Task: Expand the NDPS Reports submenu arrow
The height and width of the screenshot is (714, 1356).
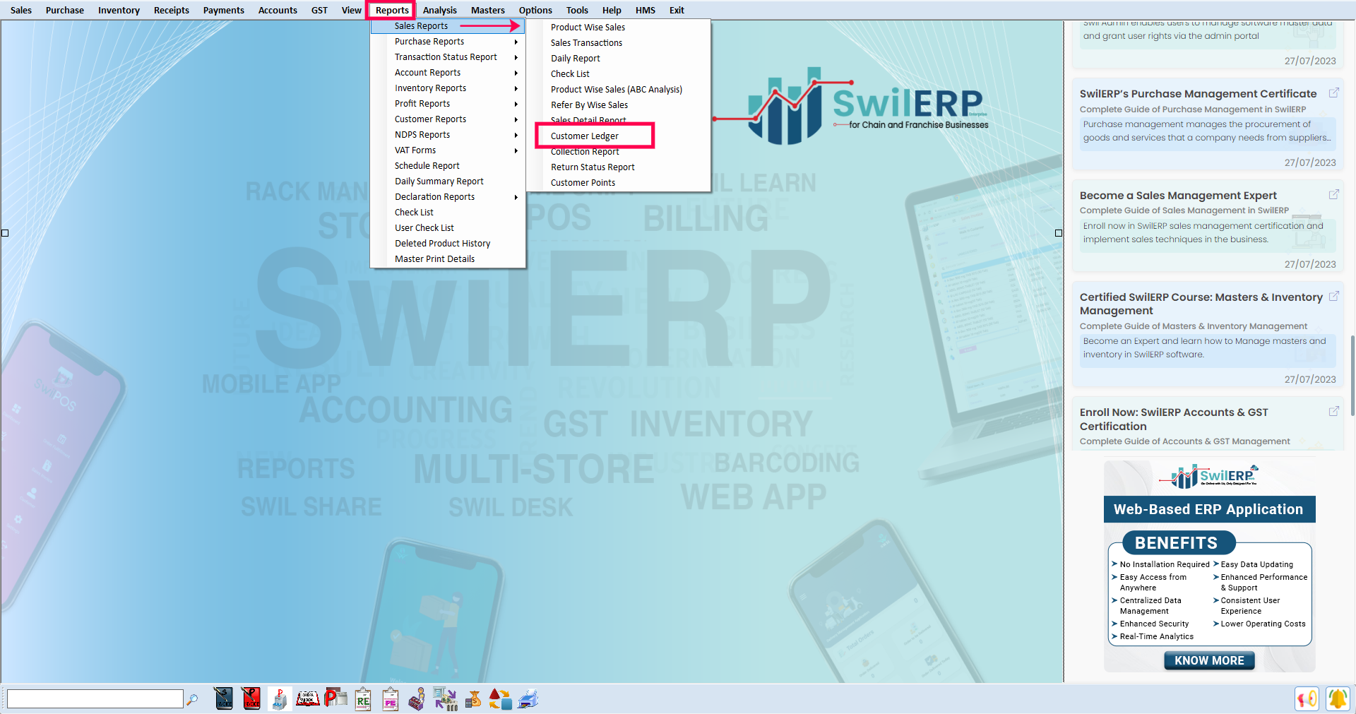Action: pos(516,135)
